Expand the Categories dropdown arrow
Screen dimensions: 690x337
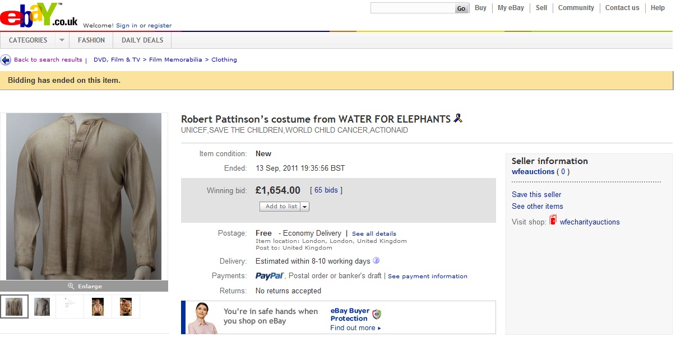(x=62, y=40)
